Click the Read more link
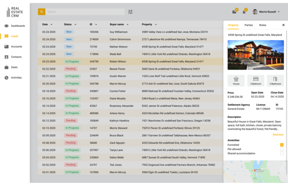Viewport: 288px width, 183px height. tap(278, 135)
